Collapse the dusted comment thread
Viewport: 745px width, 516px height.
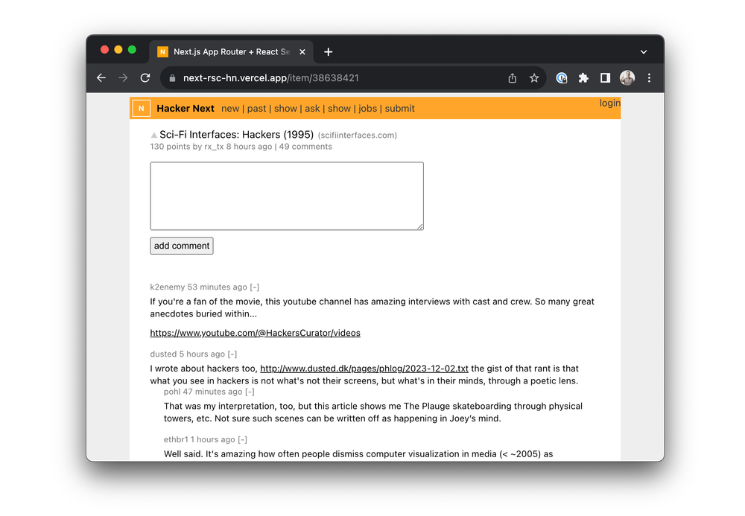point(233,354)
